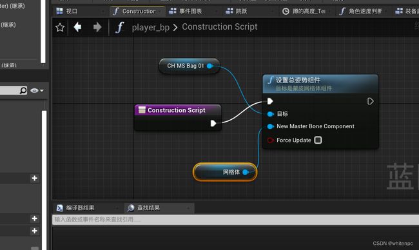The width and height of the screenshot is (419, 250).
Task: Switch to the 跳跃 graph tab
Action: point(250,11)
